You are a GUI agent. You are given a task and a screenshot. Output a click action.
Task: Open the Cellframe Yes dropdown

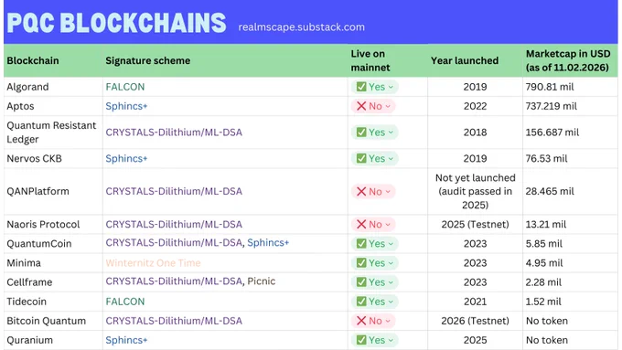[374, 282]
